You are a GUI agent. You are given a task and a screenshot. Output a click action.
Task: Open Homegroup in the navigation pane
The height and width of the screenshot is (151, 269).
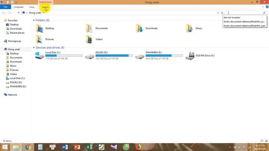[14, 41]
